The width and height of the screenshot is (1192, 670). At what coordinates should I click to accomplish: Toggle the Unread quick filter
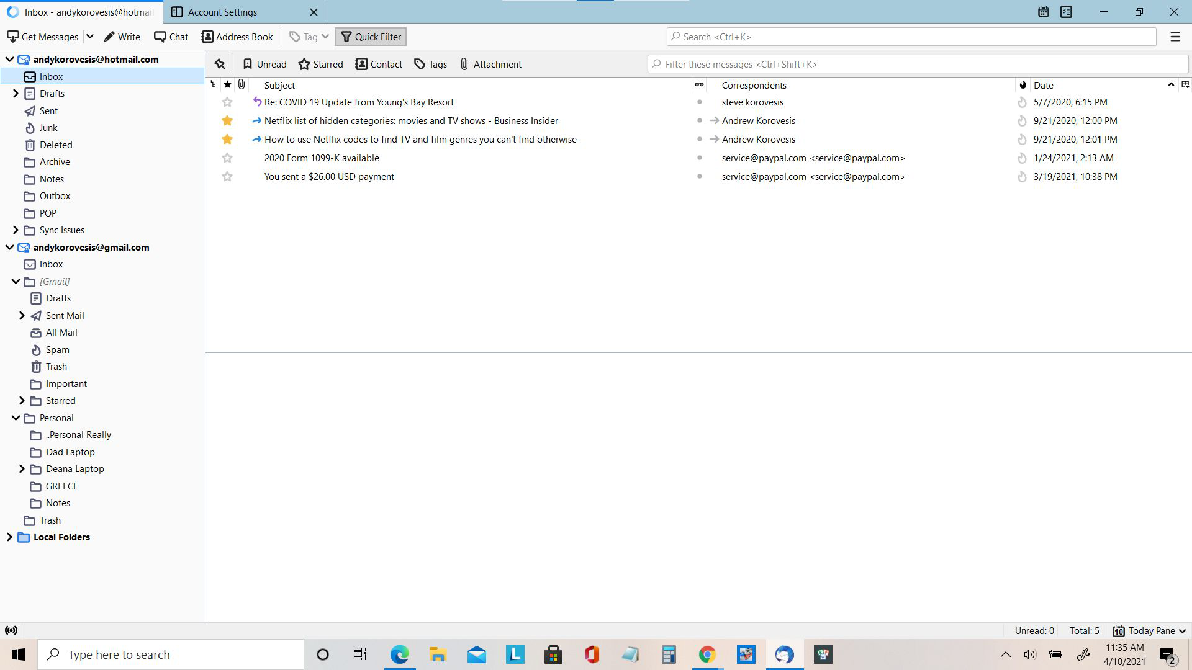tap(264, 65)
